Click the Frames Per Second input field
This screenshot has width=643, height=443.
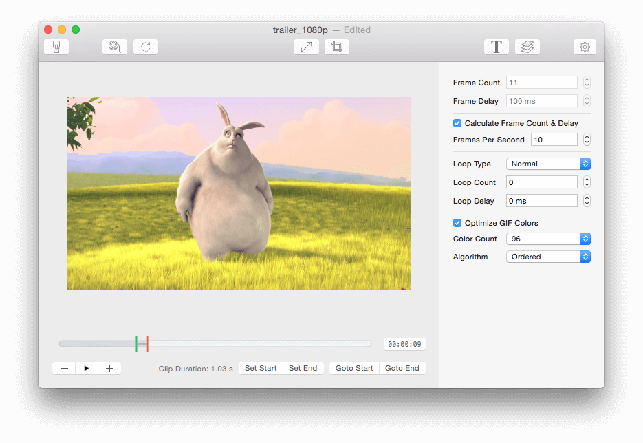(x=554, y=139)
